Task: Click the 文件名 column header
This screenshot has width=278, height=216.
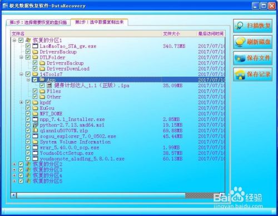Action: point(86,34)
